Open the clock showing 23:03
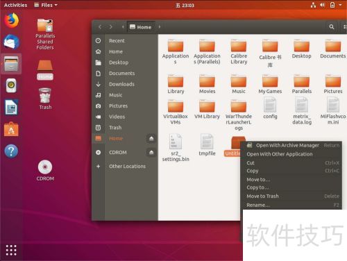The width and height of the screenshot is (347, 261). 185,5
